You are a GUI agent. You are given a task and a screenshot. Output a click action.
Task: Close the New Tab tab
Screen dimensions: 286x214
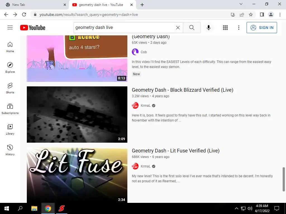65,5
